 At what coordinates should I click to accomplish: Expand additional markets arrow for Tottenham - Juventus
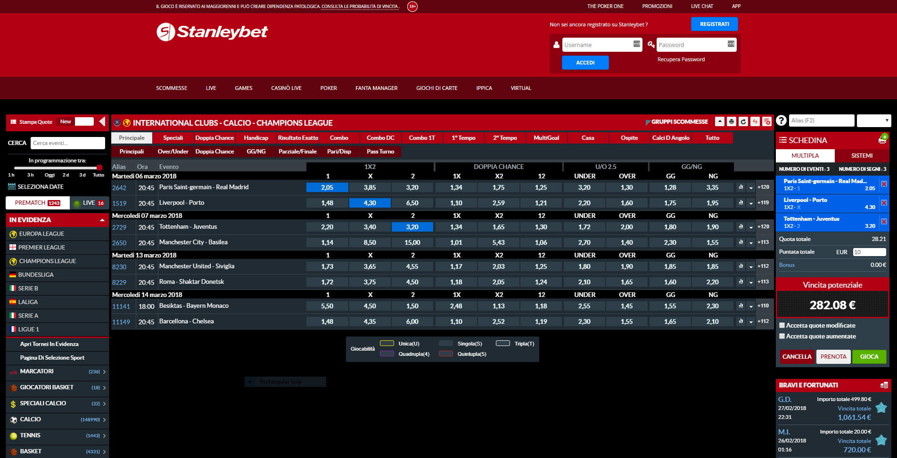751,226
